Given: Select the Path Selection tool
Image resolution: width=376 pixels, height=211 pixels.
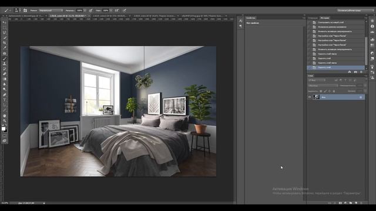Looking at the screenshot, I should pos(4,105).
